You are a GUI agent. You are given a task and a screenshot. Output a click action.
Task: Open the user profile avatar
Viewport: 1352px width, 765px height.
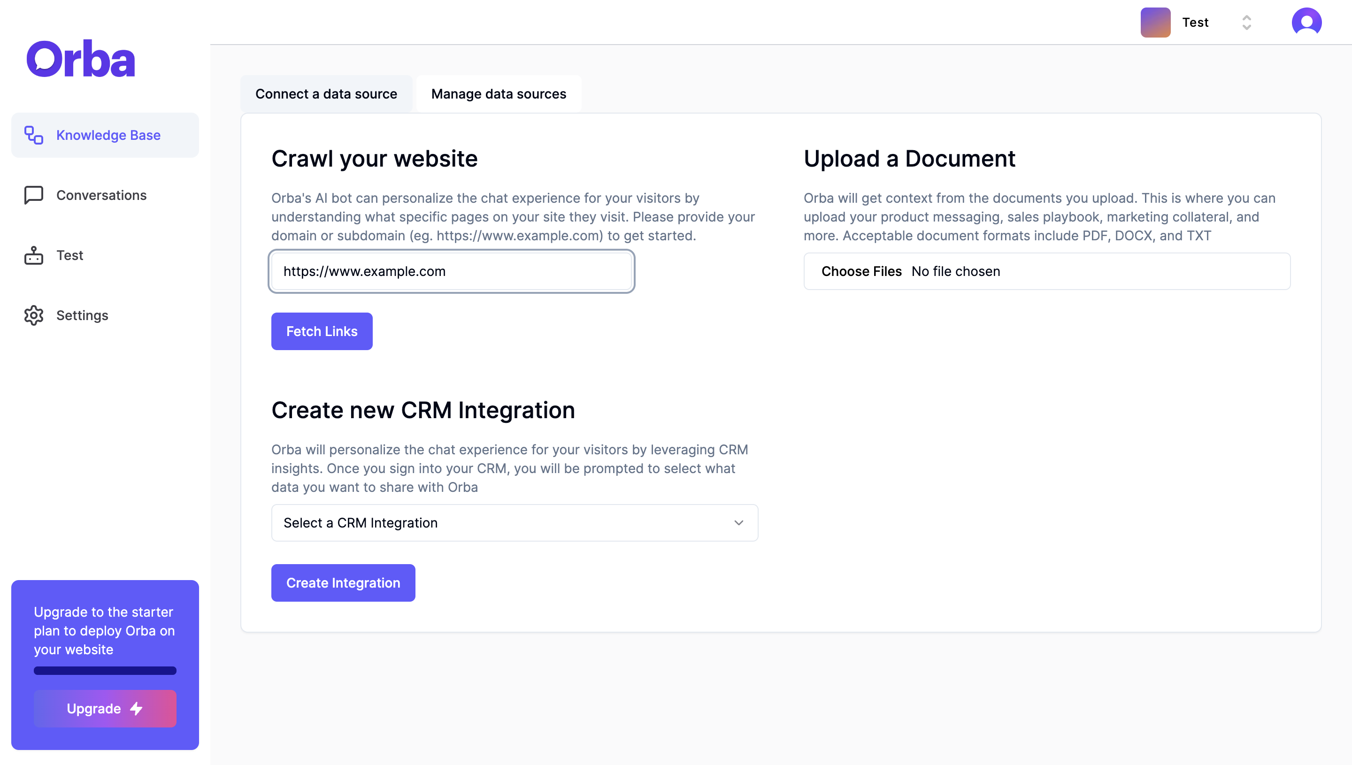coord(1306,22)
